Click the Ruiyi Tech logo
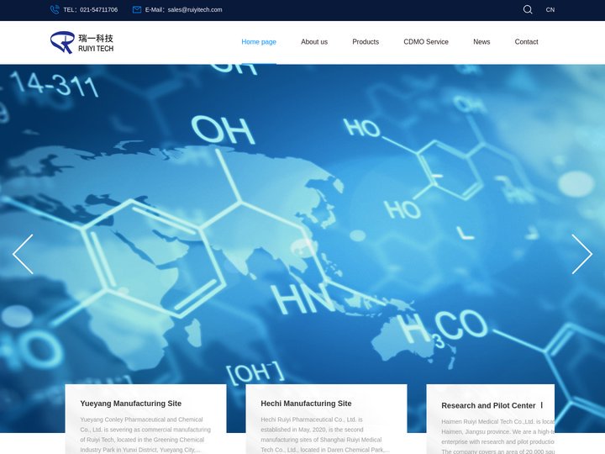This screenshot has height=454, width=605. click(x=82, y=43)
